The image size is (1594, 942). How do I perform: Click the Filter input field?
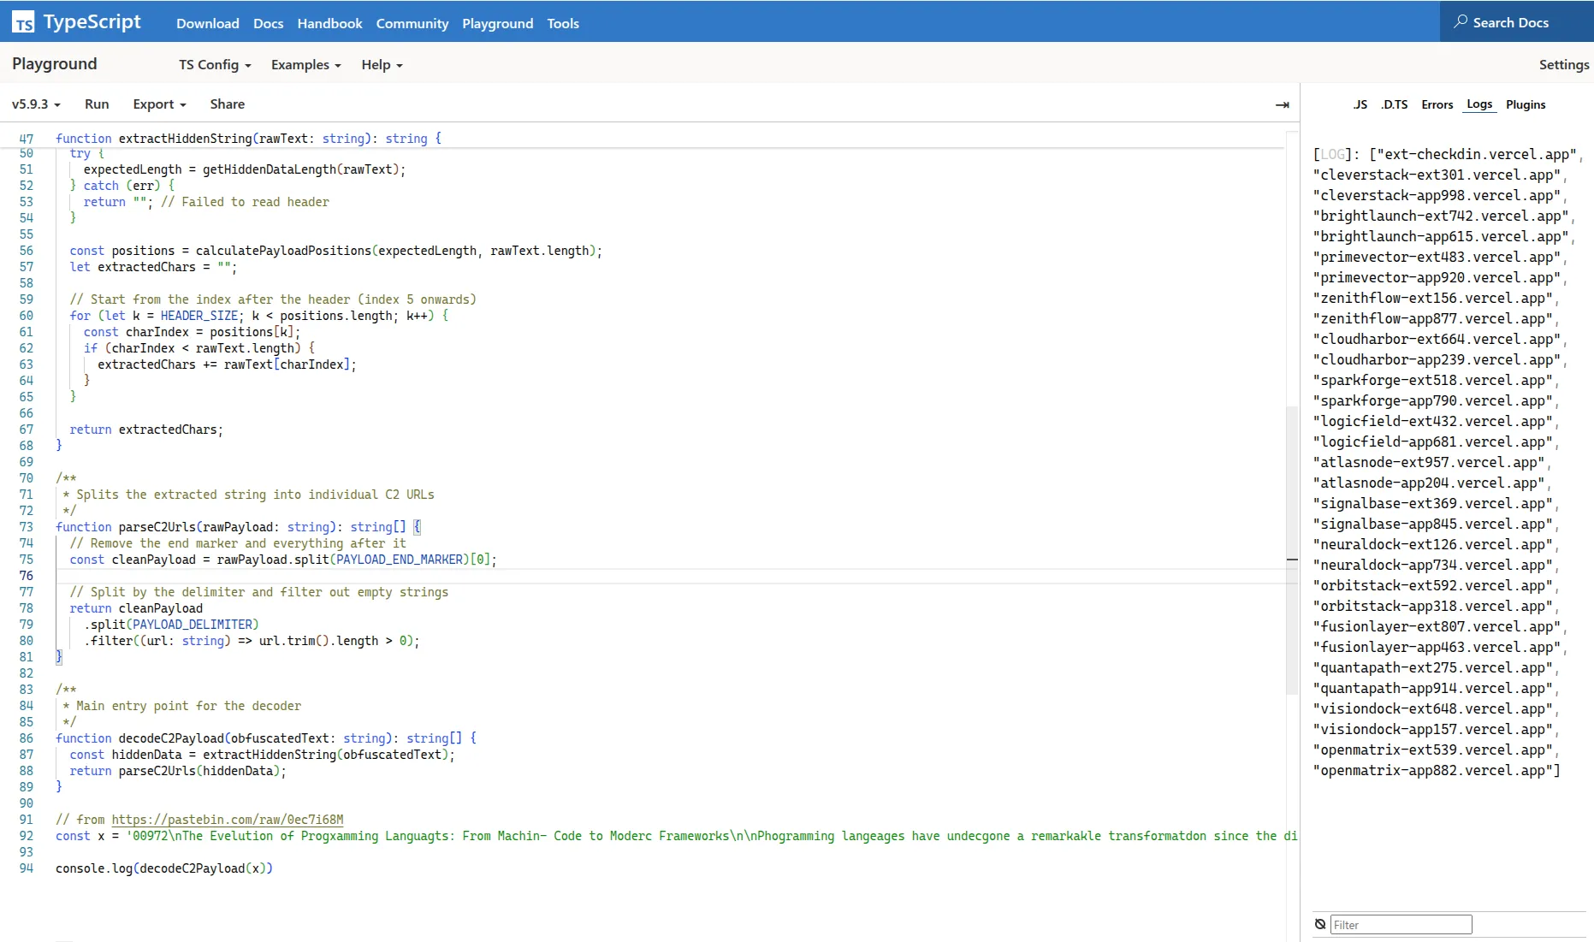1401,924
